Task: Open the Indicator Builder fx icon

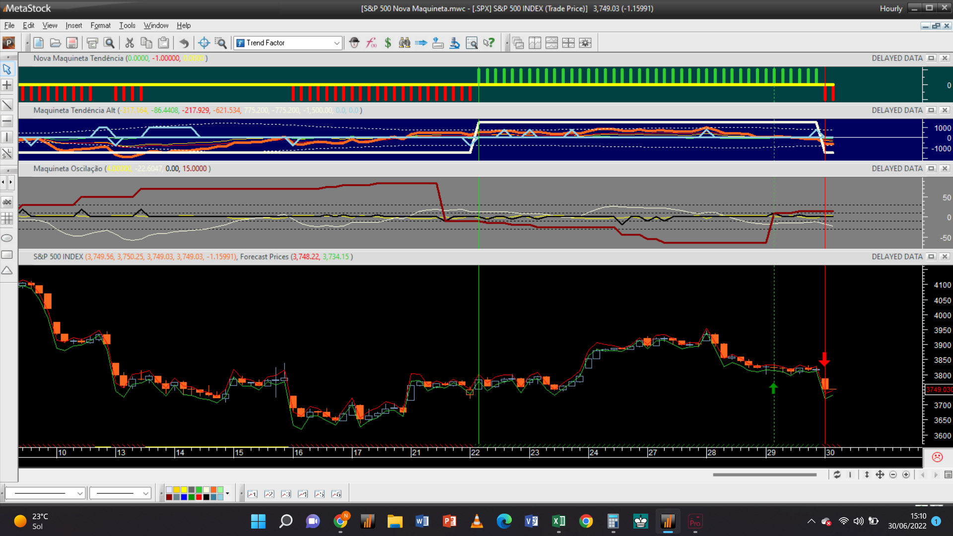Action: (x=371, y=43)
